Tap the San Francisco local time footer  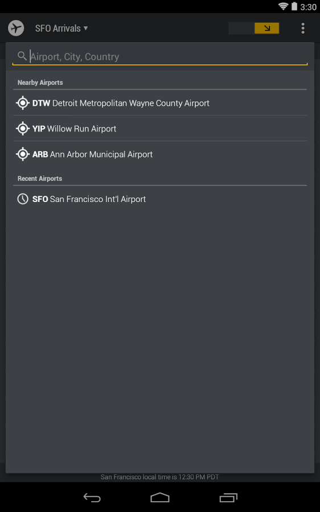[x=159, y=477]
